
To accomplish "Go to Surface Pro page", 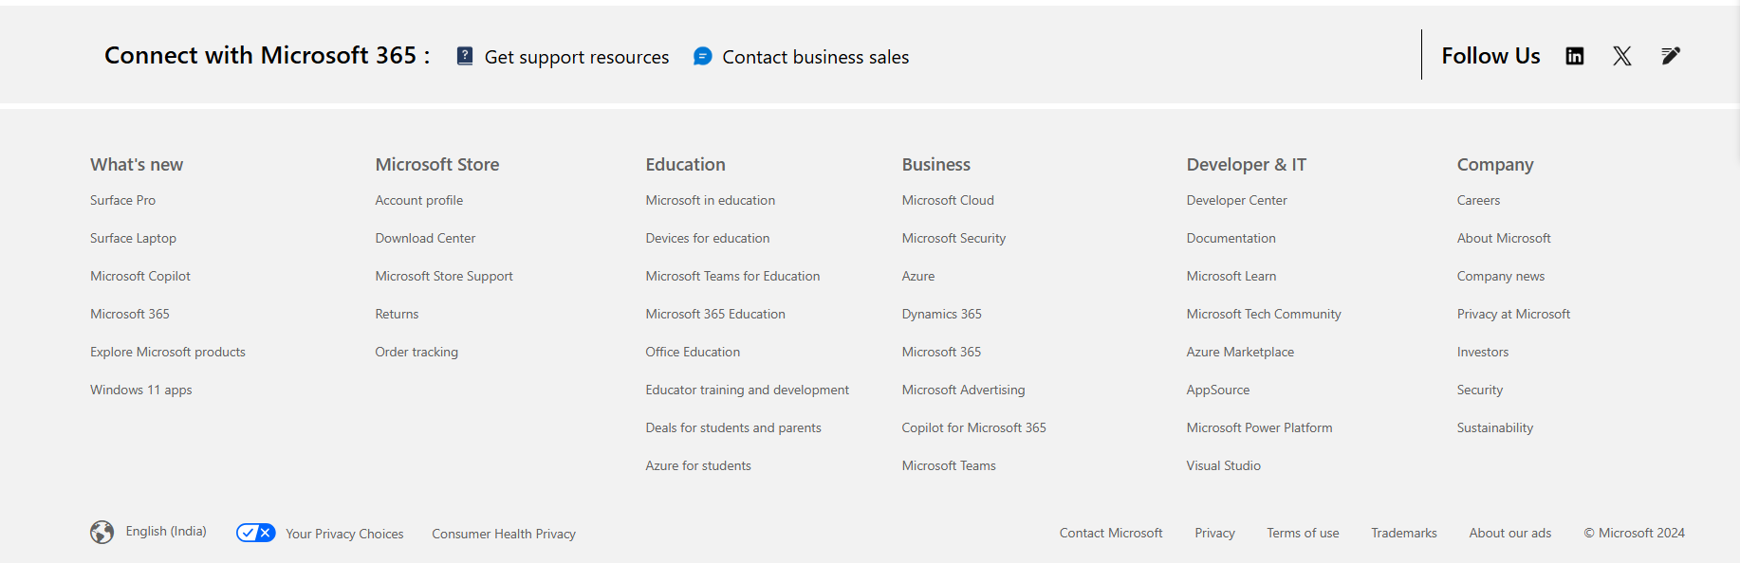I will [122, 200].
